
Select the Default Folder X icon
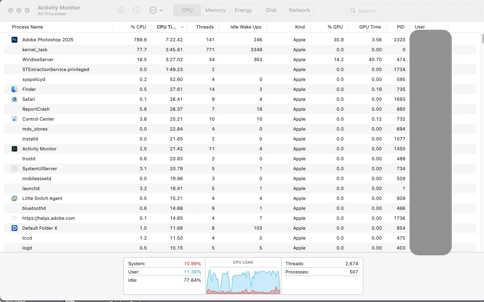[x=14, y=228]
